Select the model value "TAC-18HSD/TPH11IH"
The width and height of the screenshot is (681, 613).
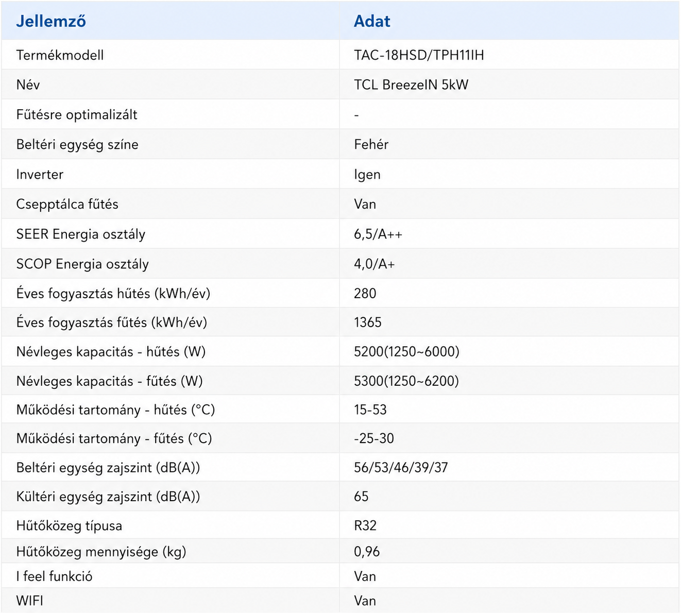(x=419, y=55)
